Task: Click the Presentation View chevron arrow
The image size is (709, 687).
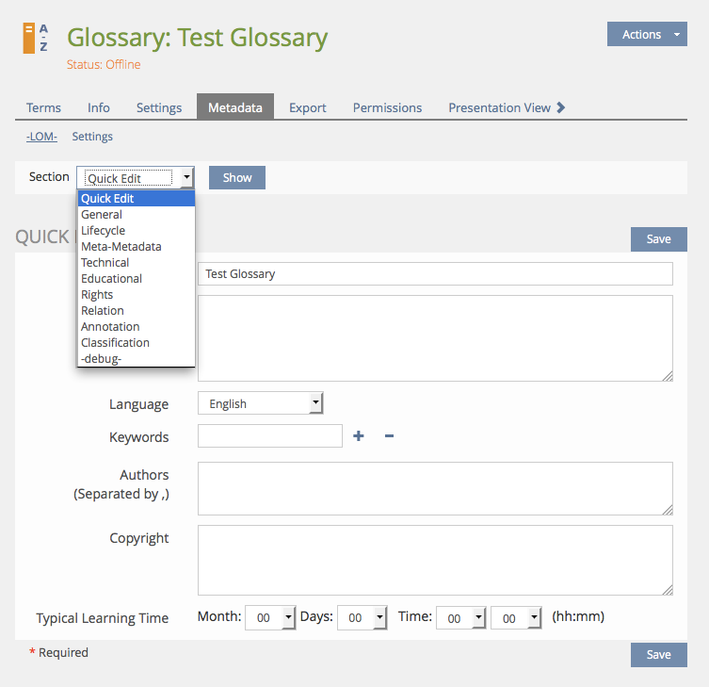Action: [561, 107]
